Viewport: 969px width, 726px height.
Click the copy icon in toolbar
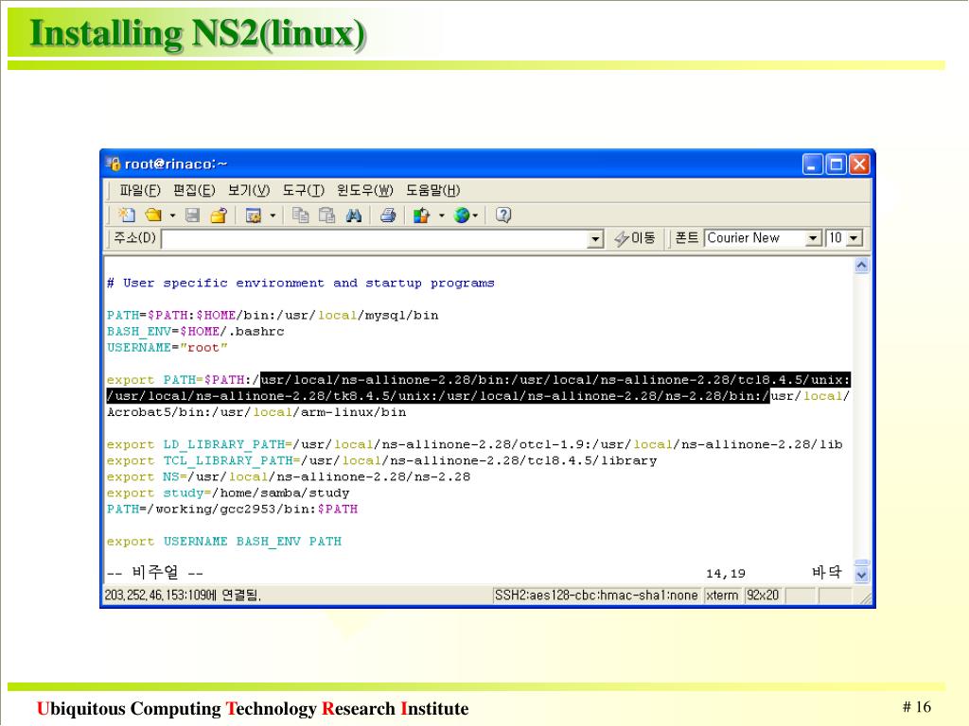pyautogui.click(x=301, y=216)
